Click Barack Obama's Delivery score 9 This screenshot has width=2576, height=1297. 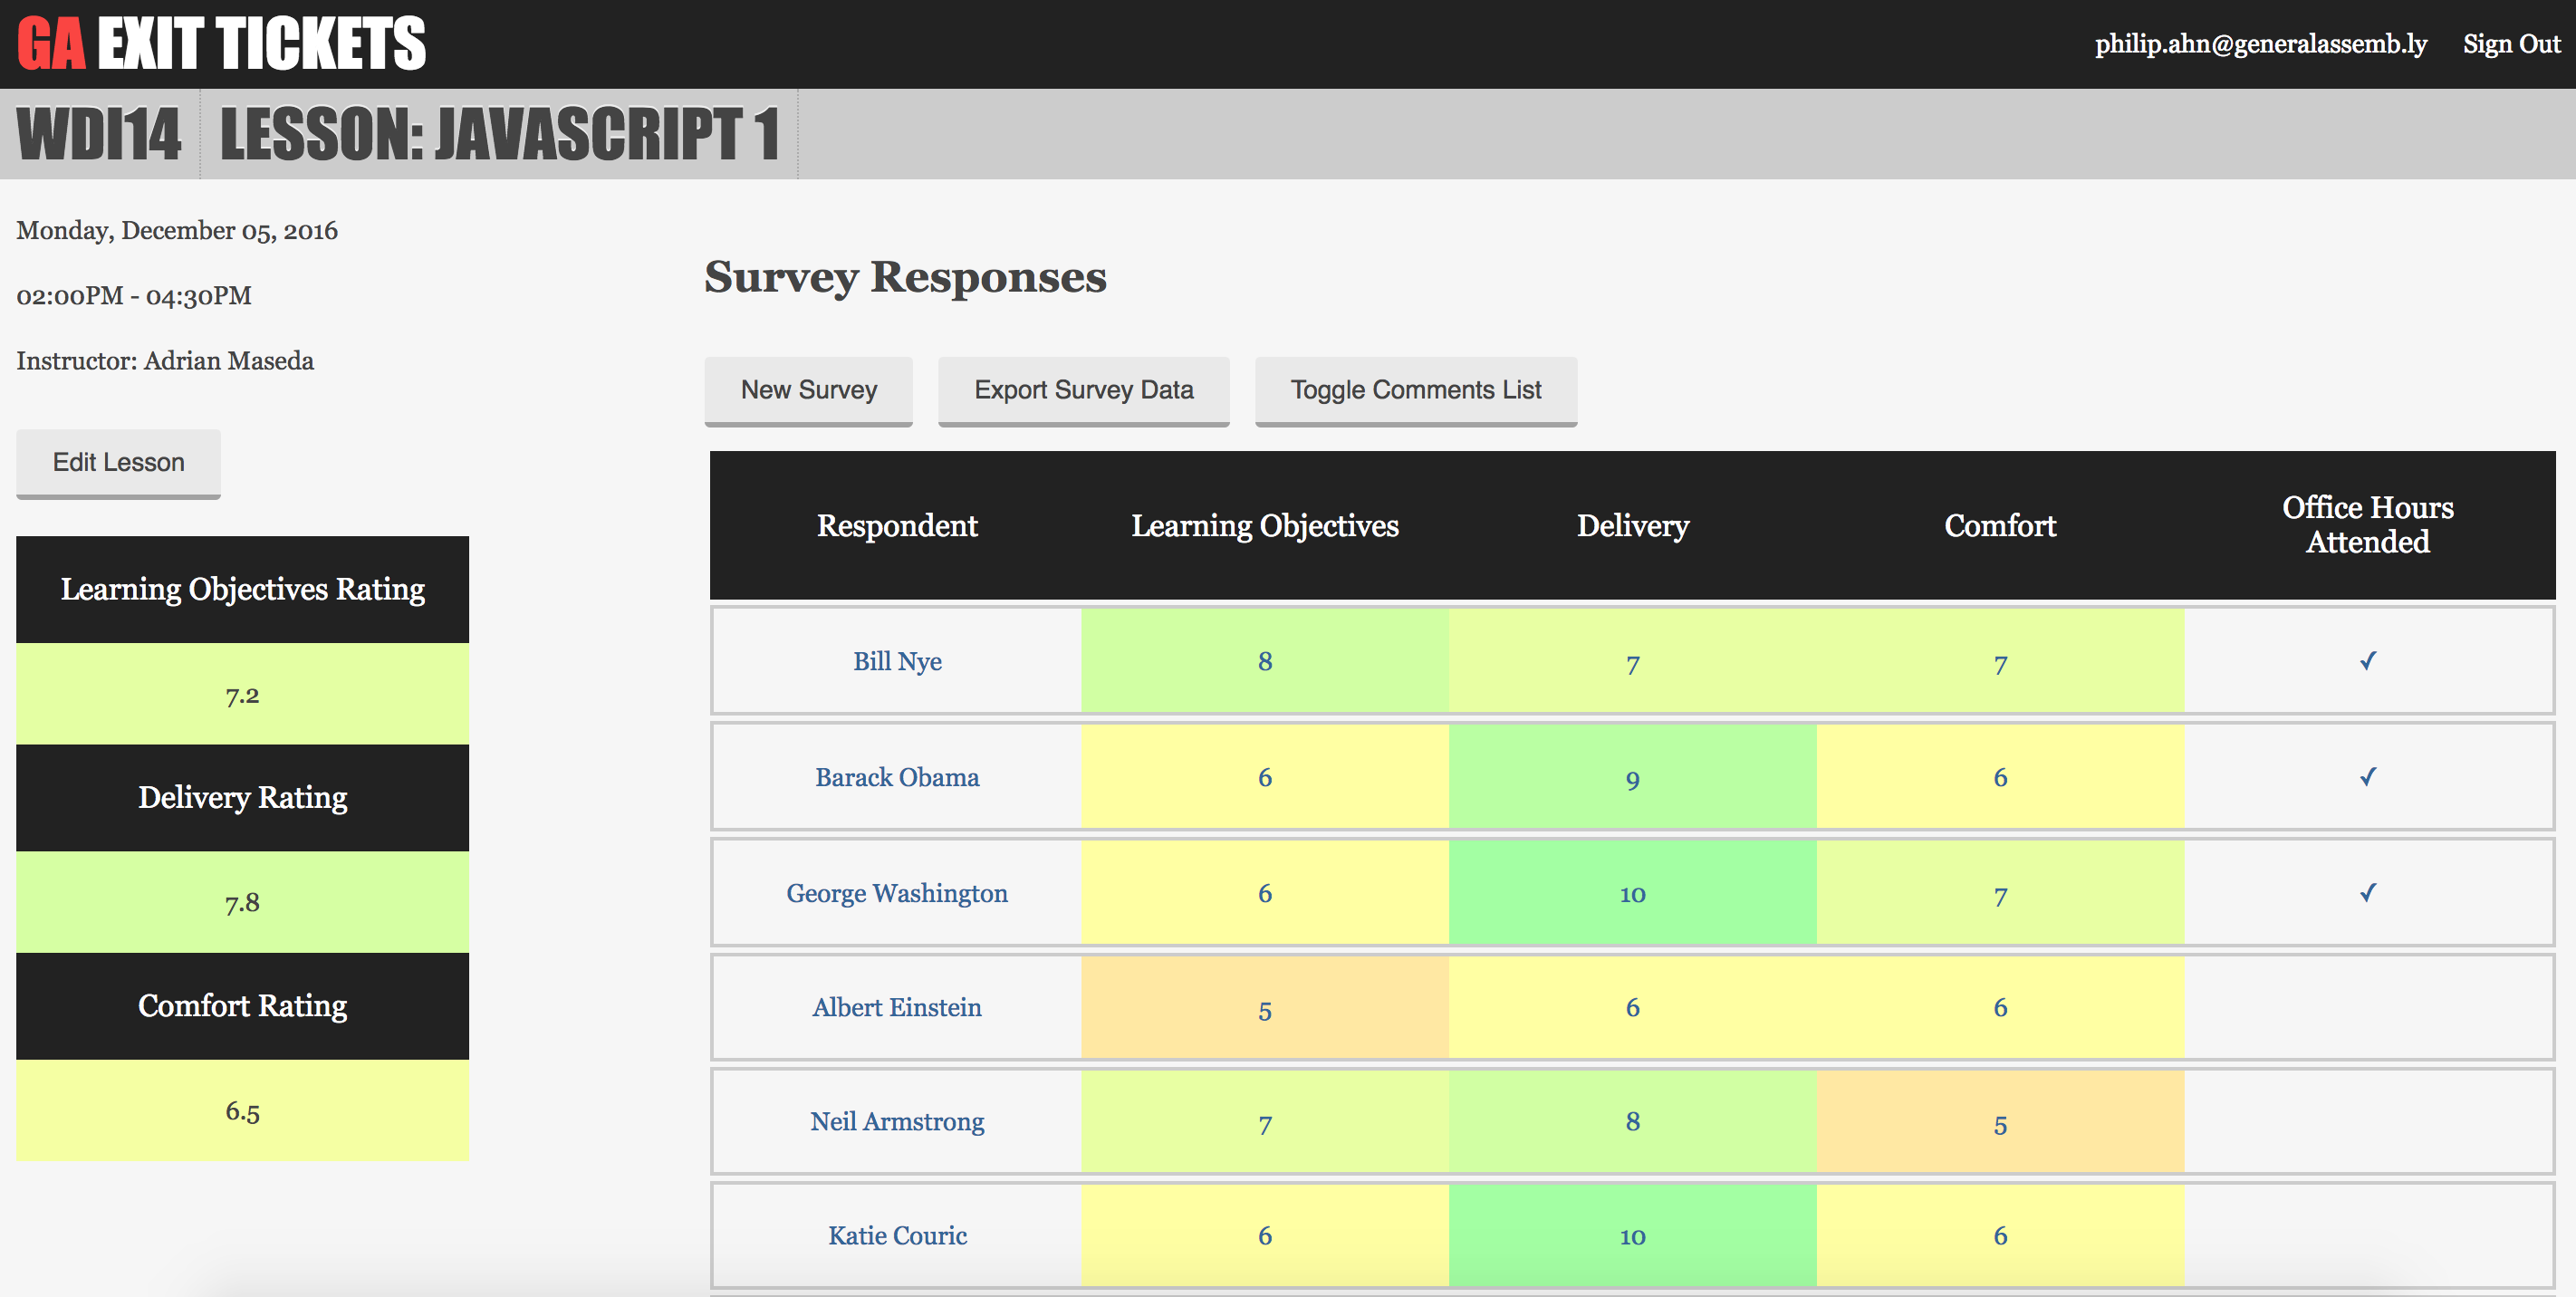1632,777
